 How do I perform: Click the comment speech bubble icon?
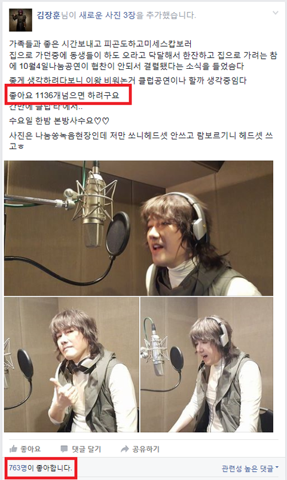tap(64, 449)
